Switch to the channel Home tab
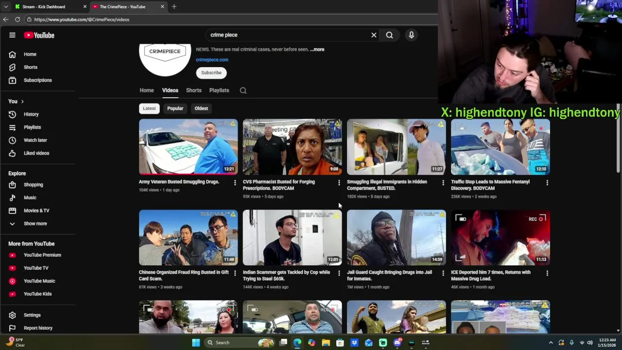Viewport: 622px width, 350px height. (x=147, y=90)
